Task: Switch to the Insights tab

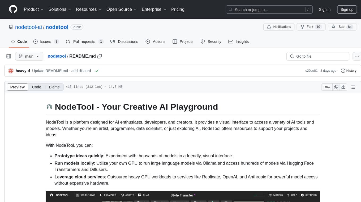Action: [239, 42]
